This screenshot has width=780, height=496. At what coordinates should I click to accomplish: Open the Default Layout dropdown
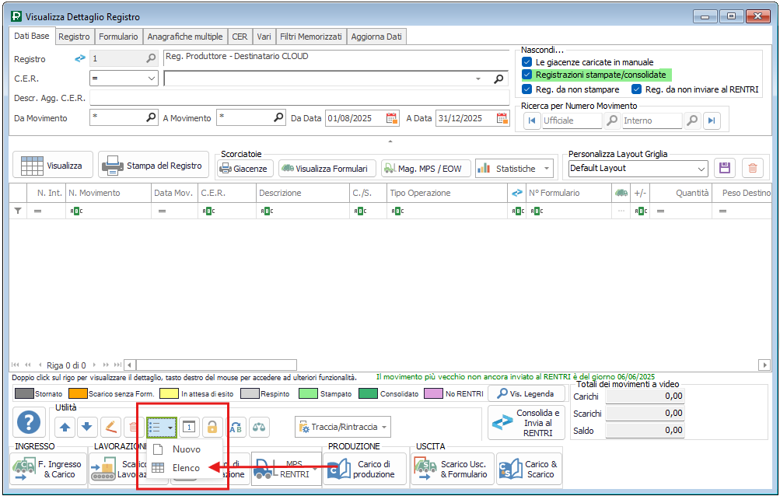tap(701, 168)
